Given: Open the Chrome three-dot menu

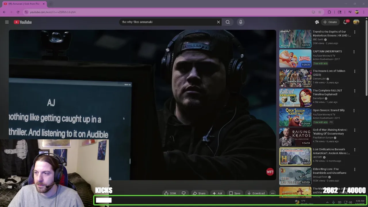Looking at the screenshot, I should pyautogui.click(x=364, y=12).
